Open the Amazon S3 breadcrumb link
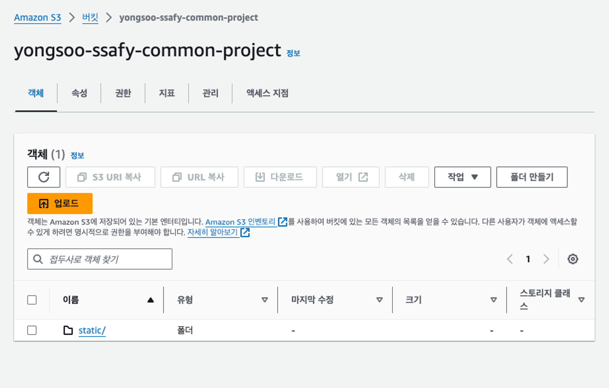609x388 pixels. (x=38, y=17)
